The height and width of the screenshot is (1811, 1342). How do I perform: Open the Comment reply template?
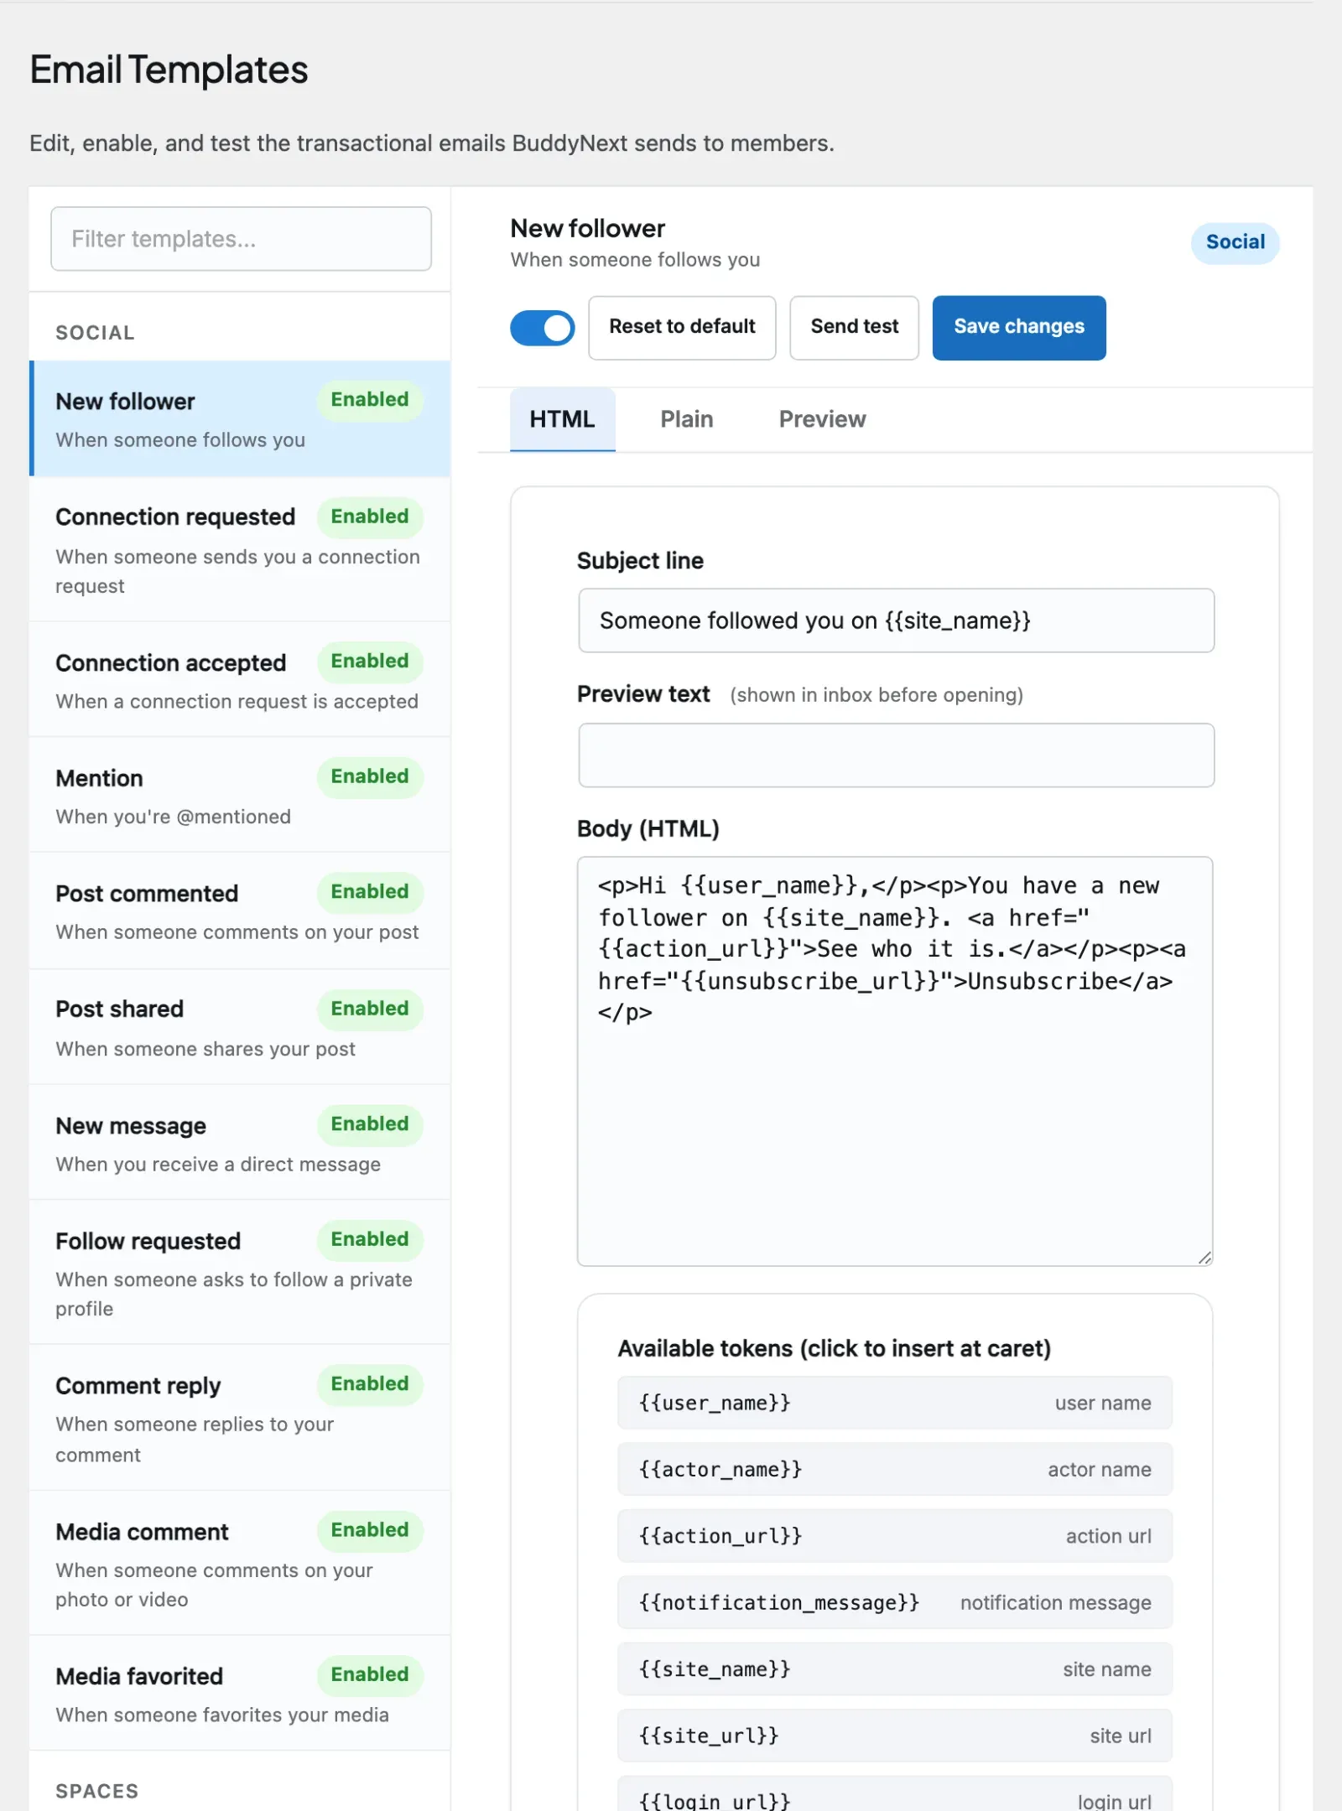[x=241, y=1418]
